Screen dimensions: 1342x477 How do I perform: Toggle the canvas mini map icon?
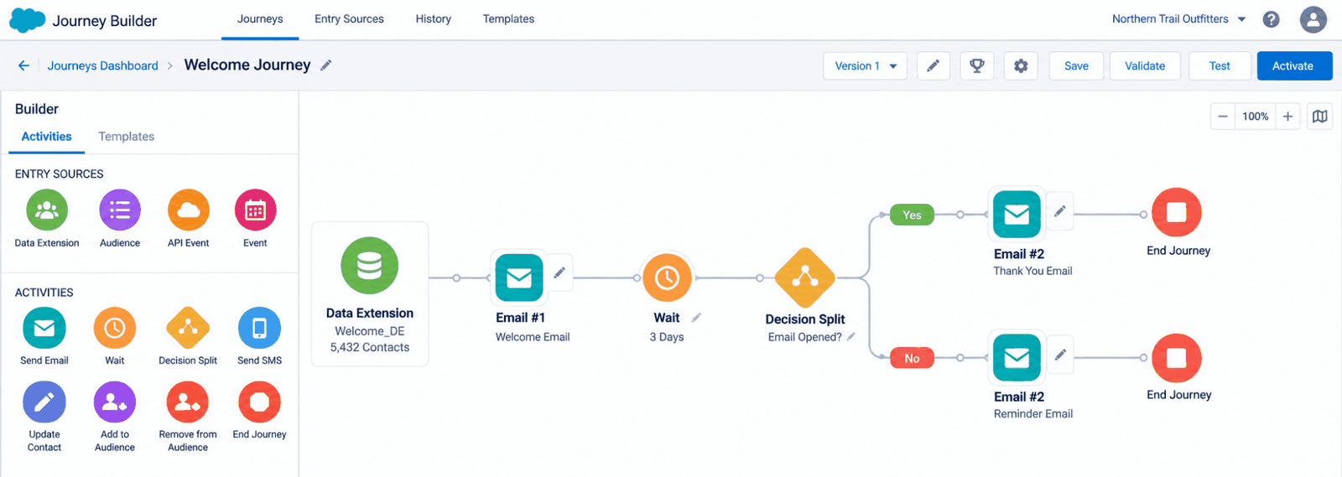tap(1319, 117)
